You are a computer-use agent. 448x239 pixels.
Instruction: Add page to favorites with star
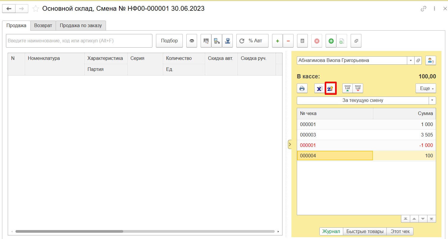36,9
